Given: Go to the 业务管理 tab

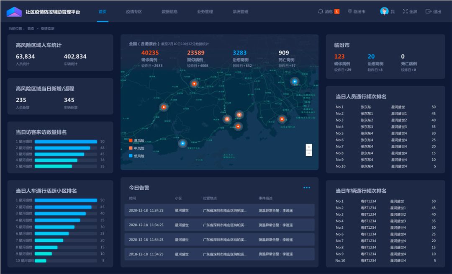Looking at the screenshot, I should [205, 12].
